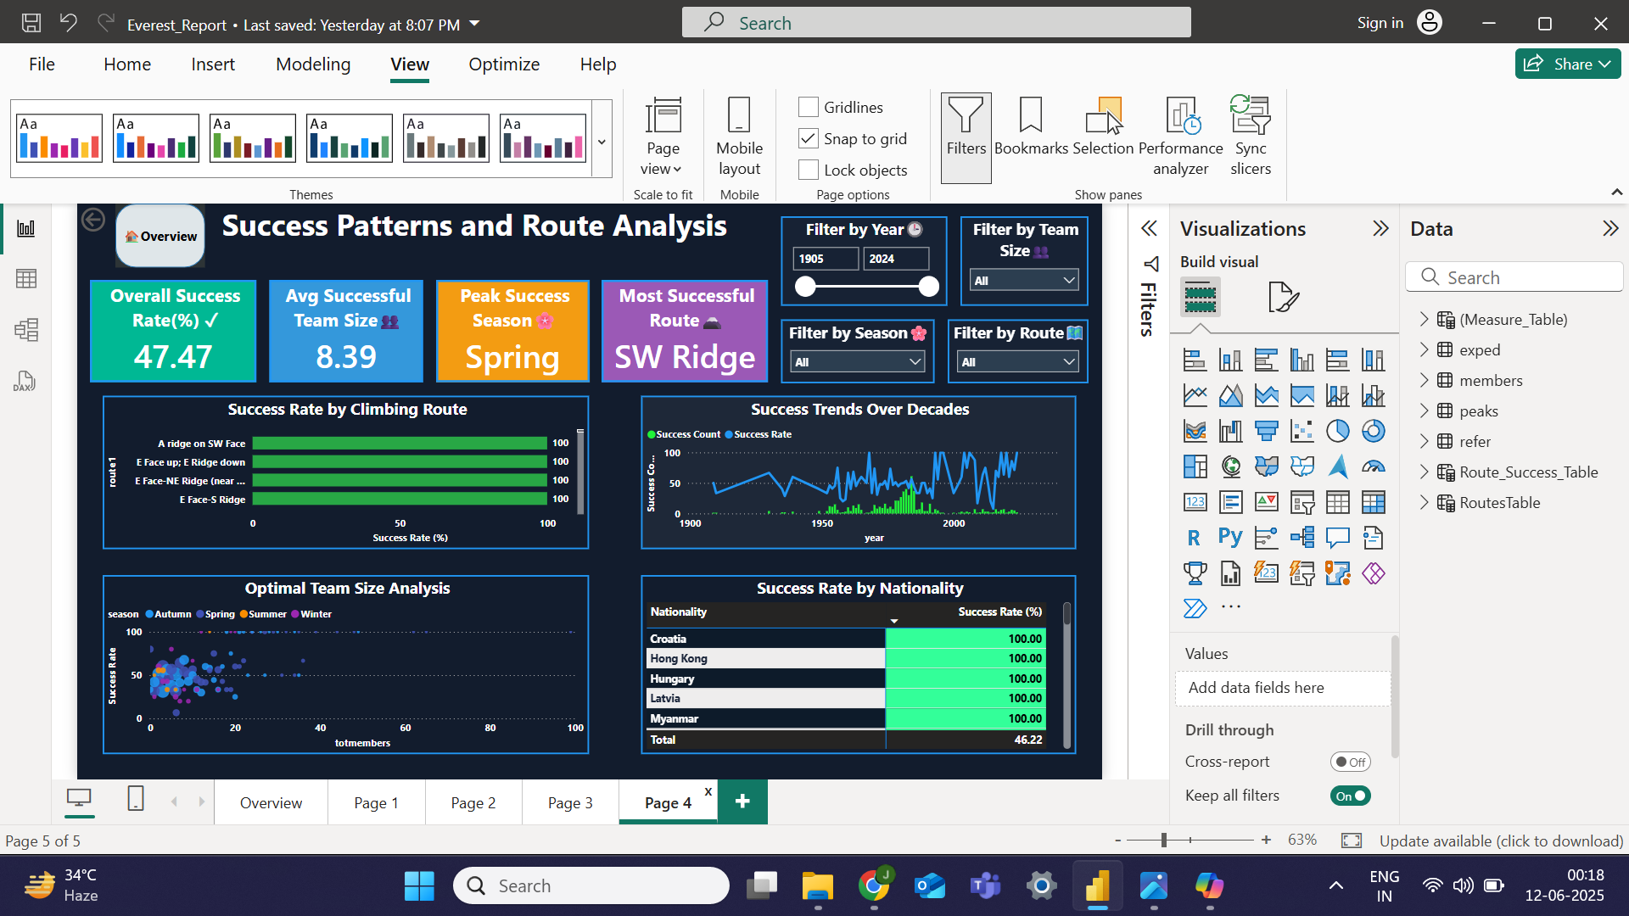Viewport: 1629px width, 916px height.
Task: Check the Lock objects checkbox
Action: click(809, 170)
